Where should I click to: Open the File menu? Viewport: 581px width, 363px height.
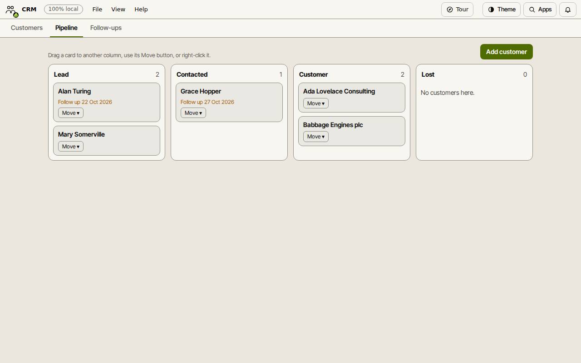click(x=97, y=10)
